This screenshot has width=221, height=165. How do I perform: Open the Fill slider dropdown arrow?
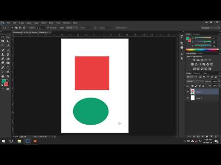point(219,86)
